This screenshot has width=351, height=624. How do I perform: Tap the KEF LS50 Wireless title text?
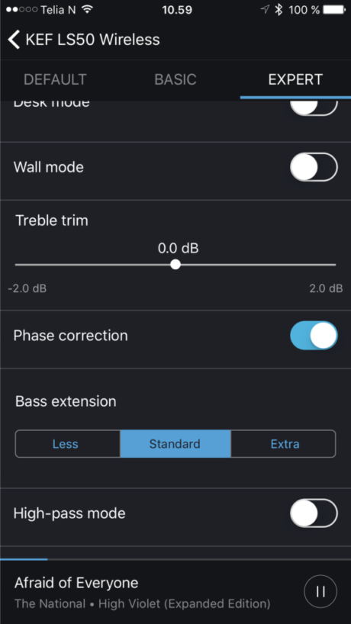pos(93,40)
